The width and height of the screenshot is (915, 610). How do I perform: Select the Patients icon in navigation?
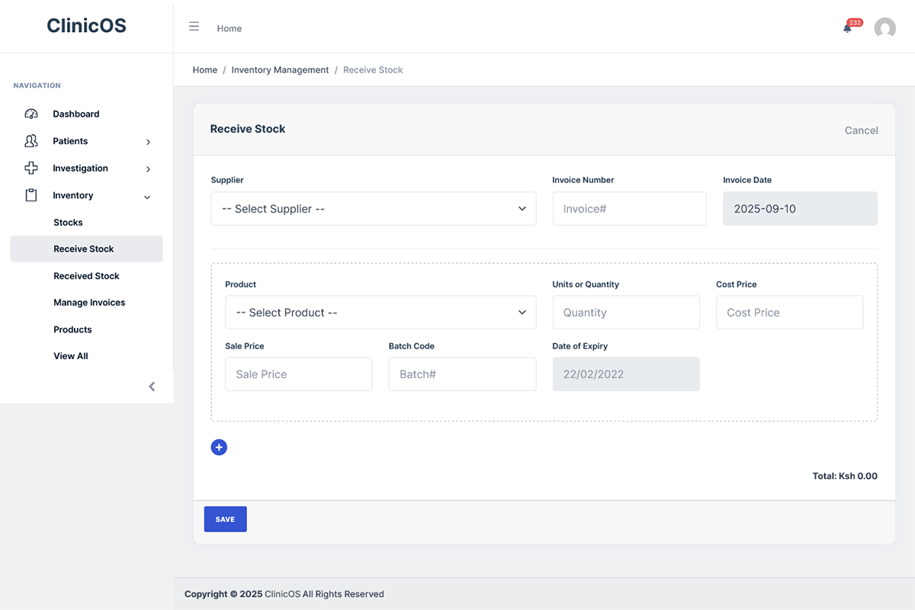tap(30, 141)
